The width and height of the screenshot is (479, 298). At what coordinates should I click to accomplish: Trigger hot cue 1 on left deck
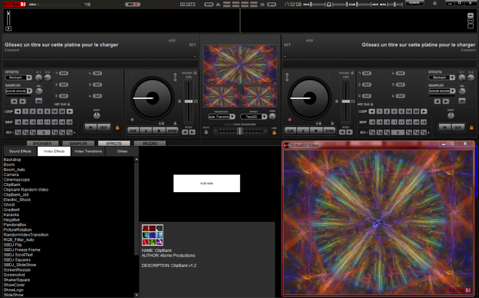pos(63,73)
